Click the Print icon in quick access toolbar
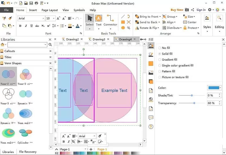 [x=36, y=3]
